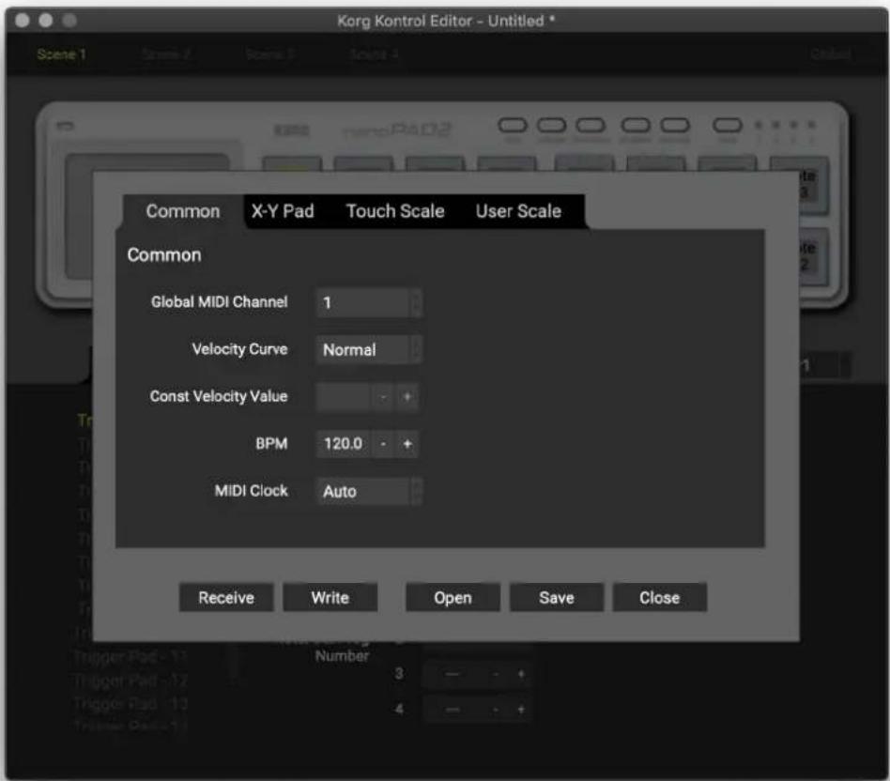Select the Touch Scale tab
The image size is (890, 781).
pyautogui.click(x=395, y=211)
